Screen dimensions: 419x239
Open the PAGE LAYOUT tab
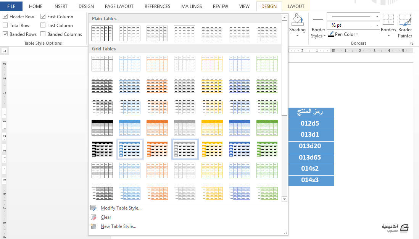point(119,6)
